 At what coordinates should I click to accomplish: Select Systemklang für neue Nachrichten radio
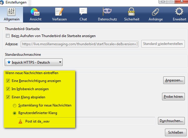pyautogui.click(x=15, y=106)
